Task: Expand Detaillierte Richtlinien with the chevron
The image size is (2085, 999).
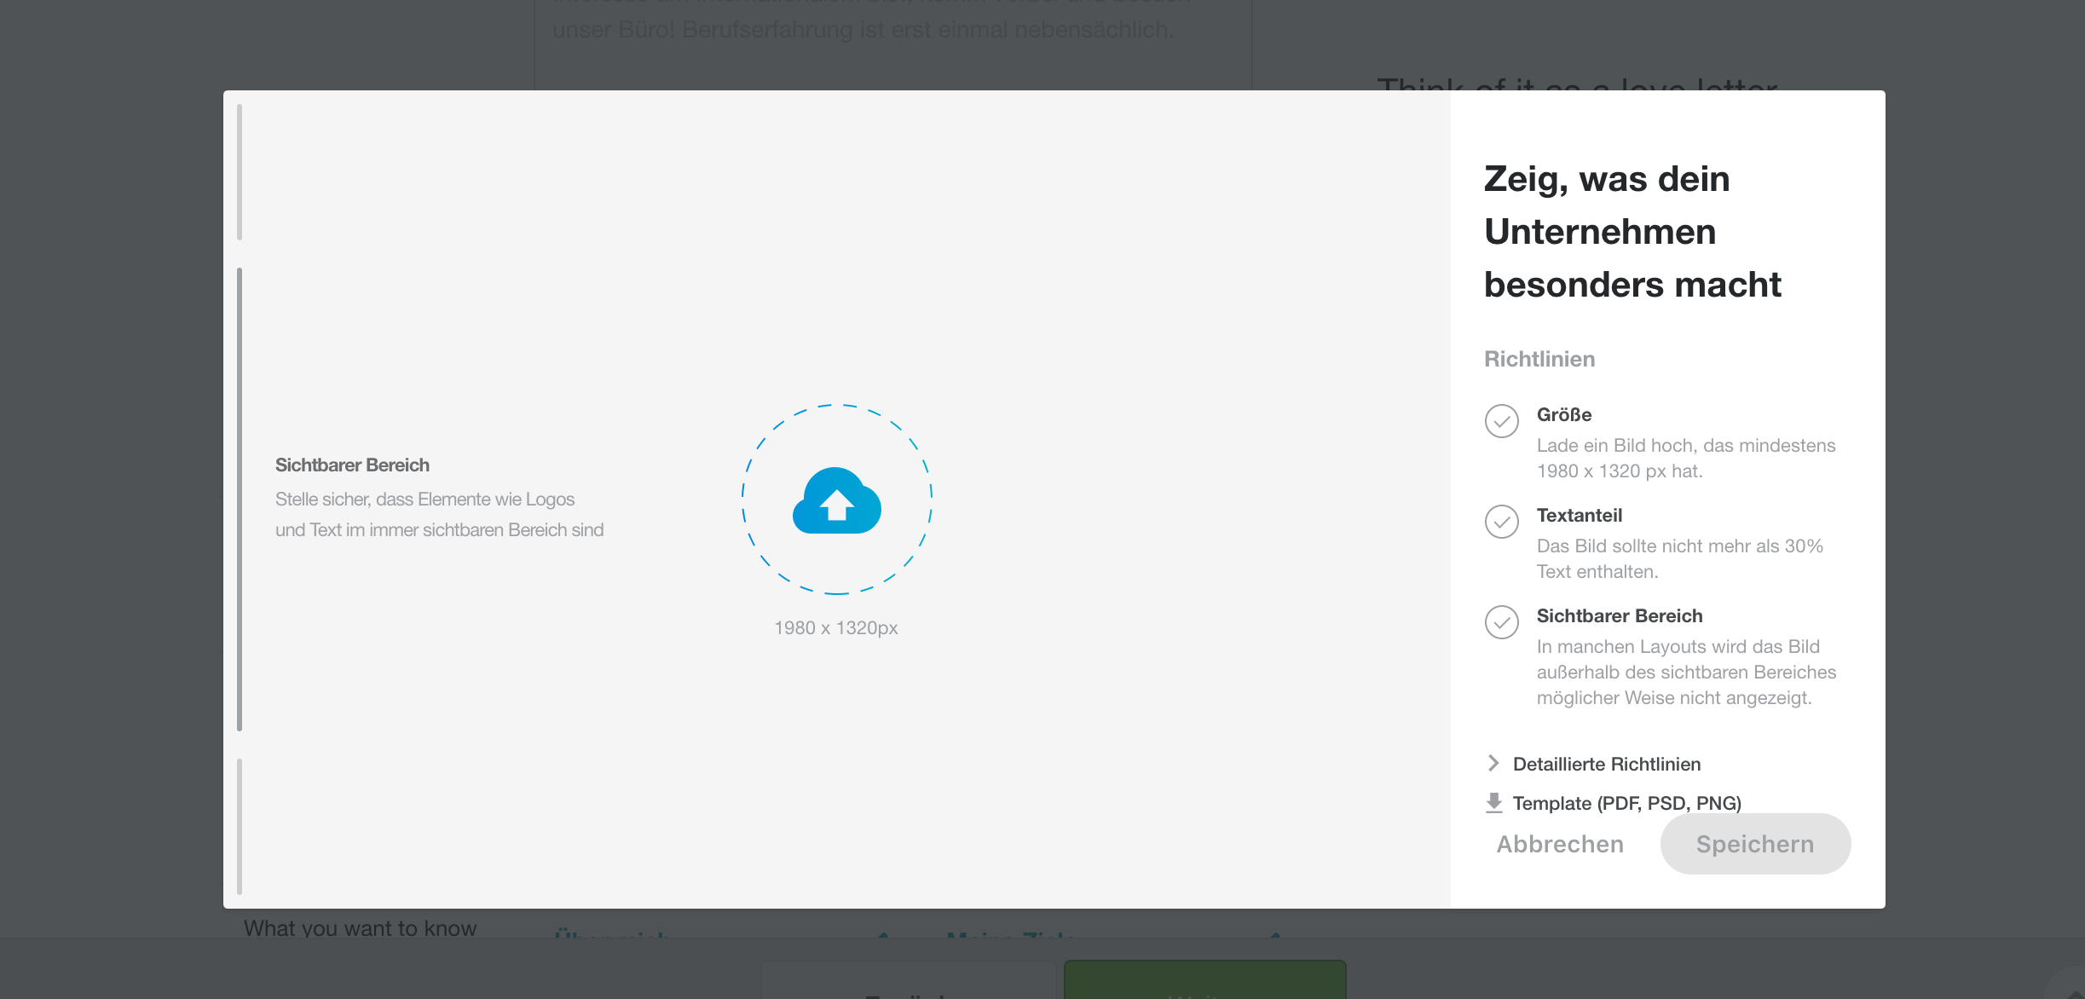Action: (1493, 763)
